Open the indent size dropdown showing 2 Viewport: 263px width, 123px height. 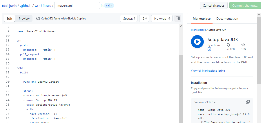tap(145, 19)
